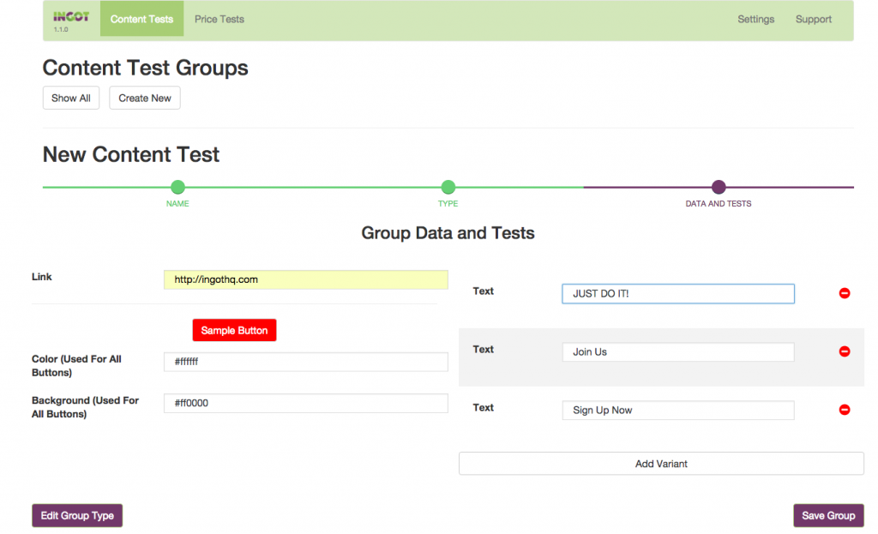The width and height of the screenshot is (878, 534).
Task: Go back to Edit Group Type
Action: [x=78, y=515]
